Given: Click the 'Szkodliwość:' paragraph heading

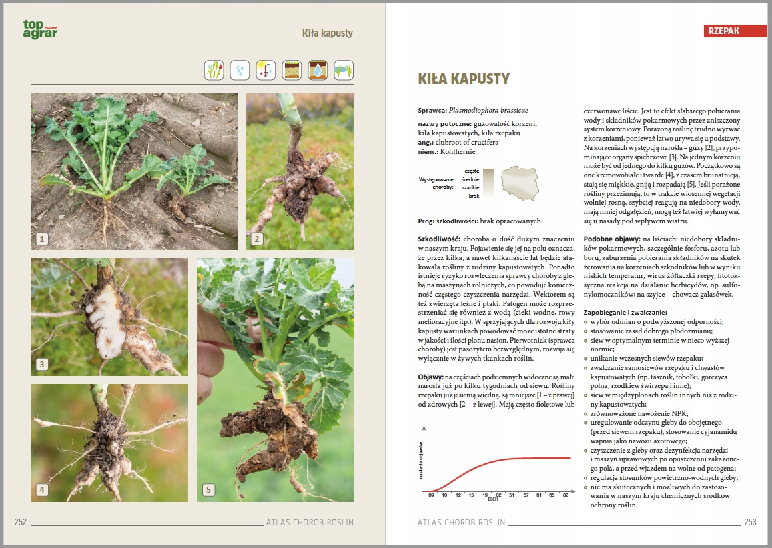Looking at the screenshot, I should tap(438, 239).
